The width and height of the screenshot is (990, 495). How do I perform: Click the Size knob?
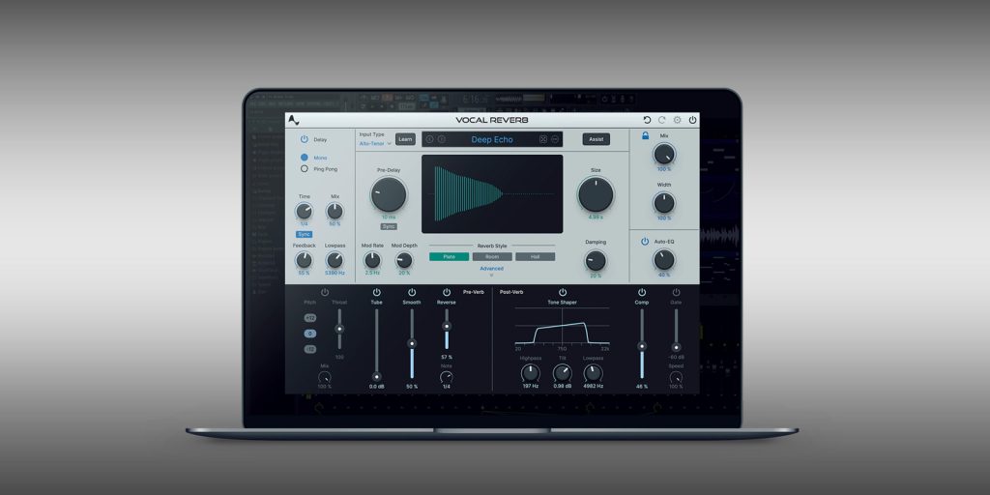pos(596,194)
